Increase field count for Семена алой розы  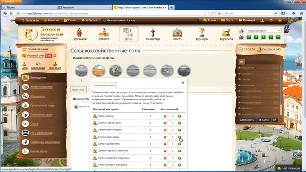click(x=180, y=137)
